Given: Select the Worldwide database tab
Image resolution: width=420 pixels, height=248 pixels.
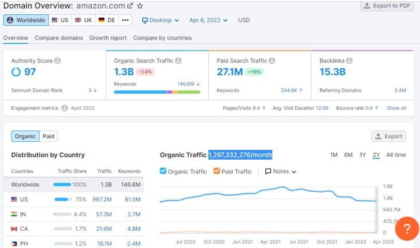Looking at the screenshot, I should click(26, 20).
